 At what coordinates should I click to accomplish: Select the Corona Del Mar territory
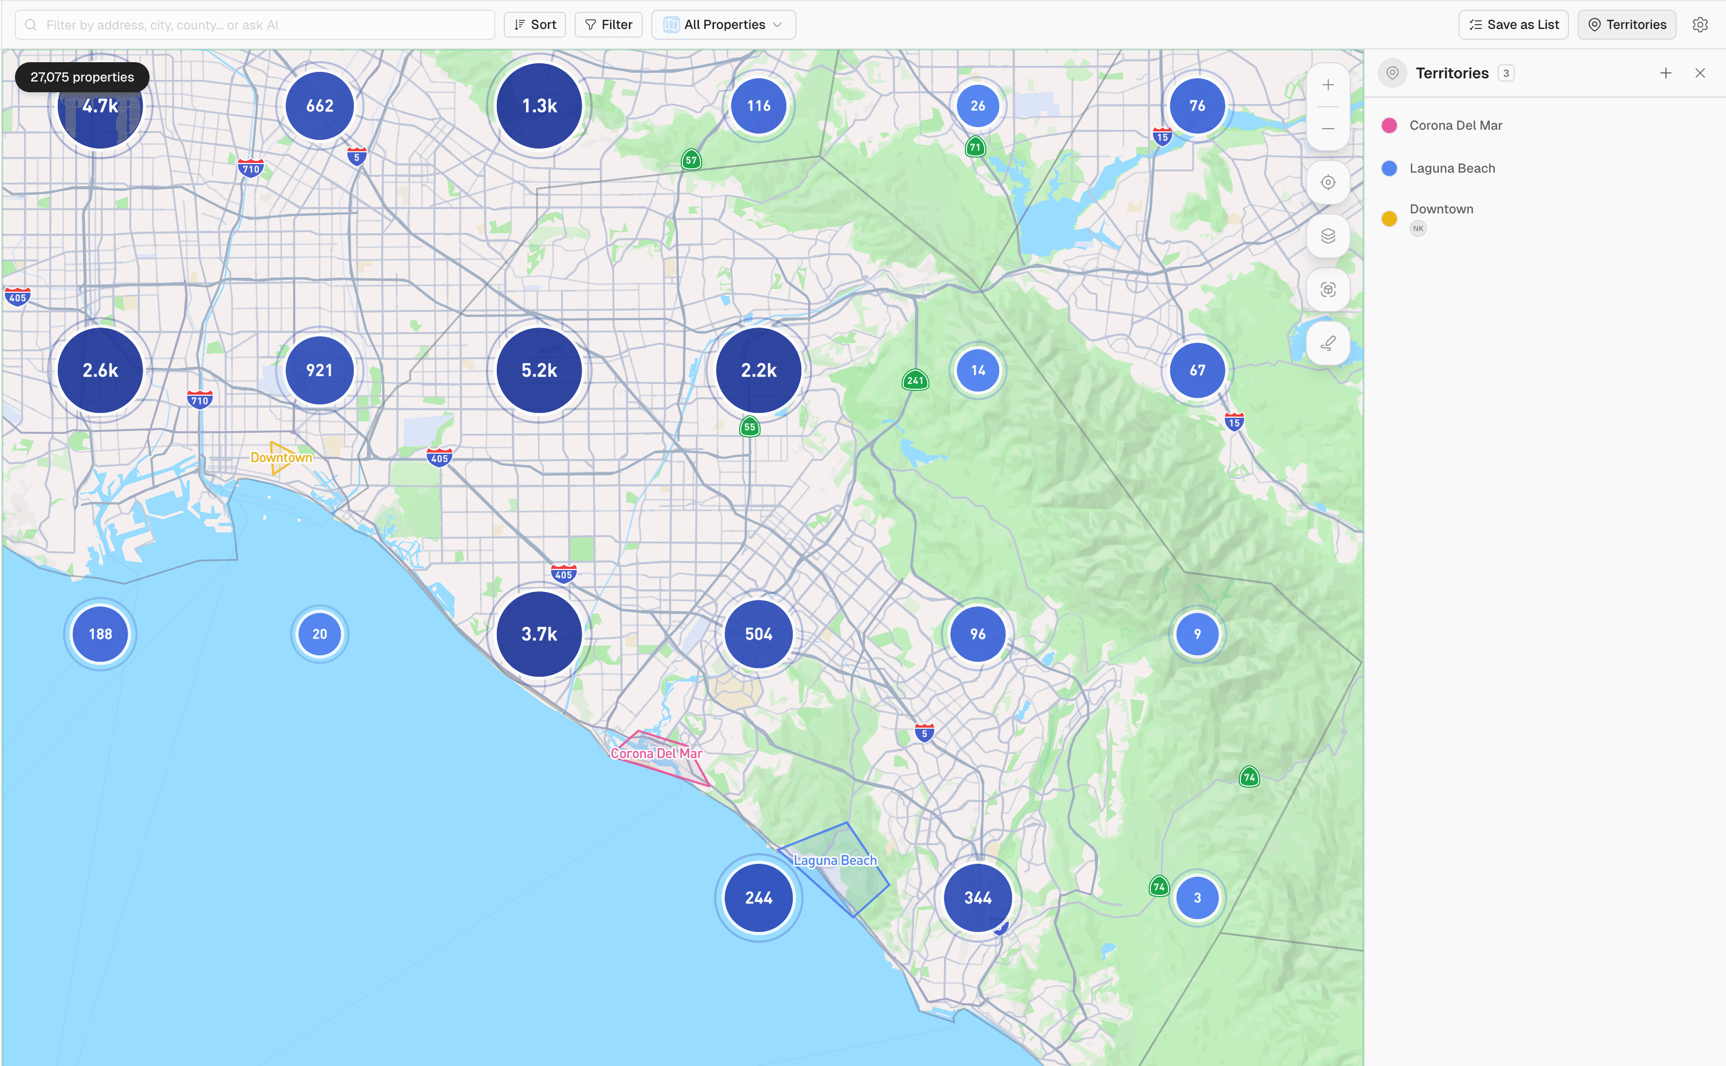(1455, 125)
